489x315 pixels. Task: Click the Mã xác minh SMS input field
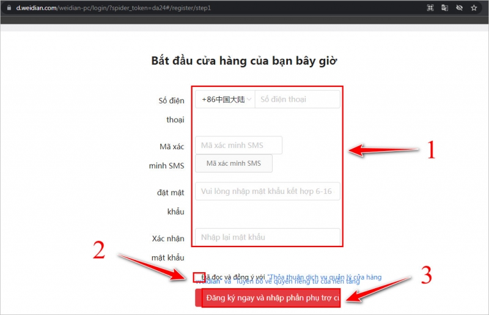point(238,145)
